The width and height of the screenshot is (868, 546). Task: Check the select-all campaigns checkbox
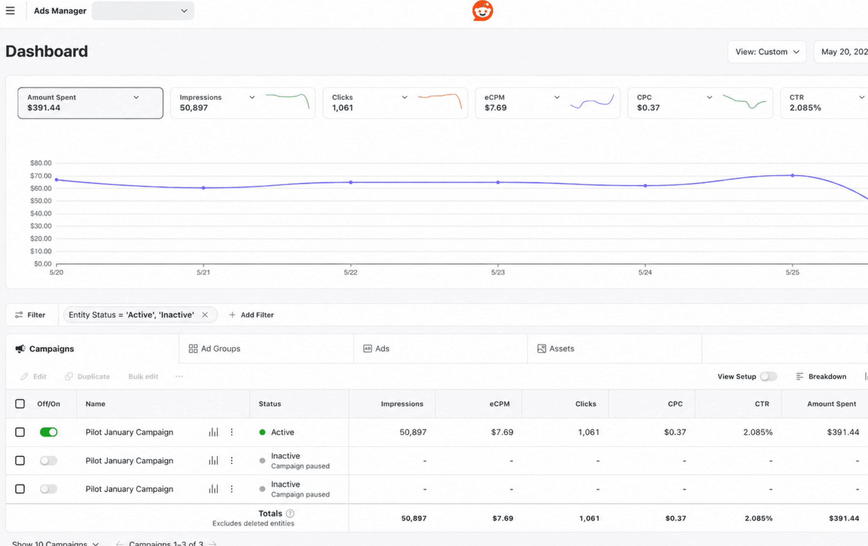(x=20, y=404)
